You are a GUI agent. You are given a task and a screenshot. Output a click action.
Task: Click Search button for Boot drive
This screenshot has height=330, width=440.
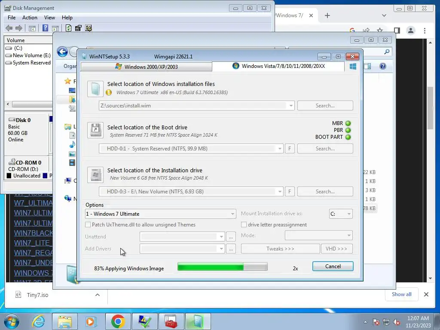tap(325, 149)
